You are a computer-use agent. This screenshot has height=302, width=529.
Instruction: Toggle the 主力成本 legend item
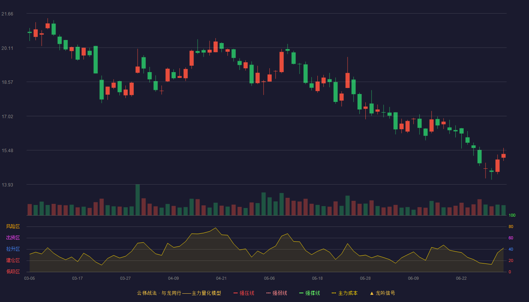pos(345,293)
